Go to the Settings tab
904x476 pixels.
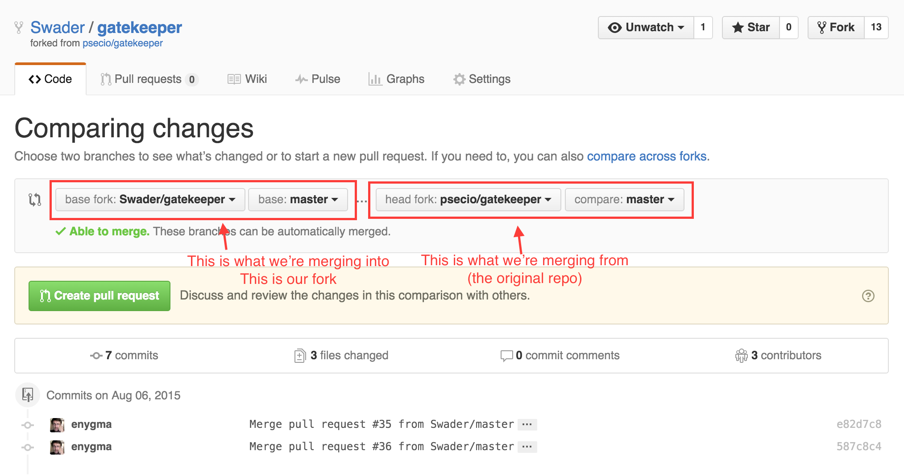pyautogui.click(x=482, y=79)
